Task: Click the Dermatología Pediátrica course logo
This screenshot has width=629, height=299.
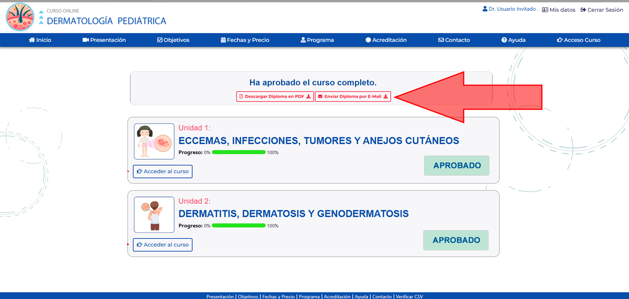Action: tap(20, 17)
